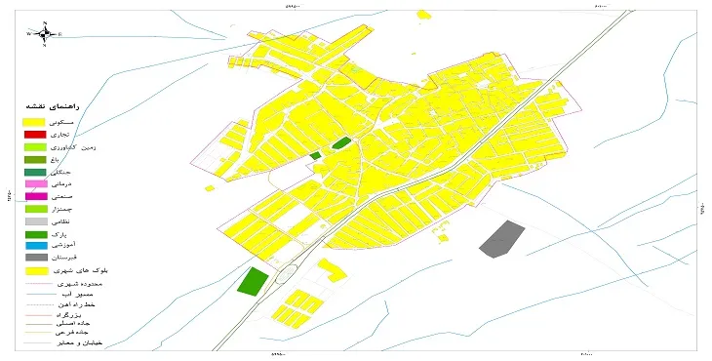Click the green پارک legend swatch
Screen dimensions: 712x361
tap(36, 235)
